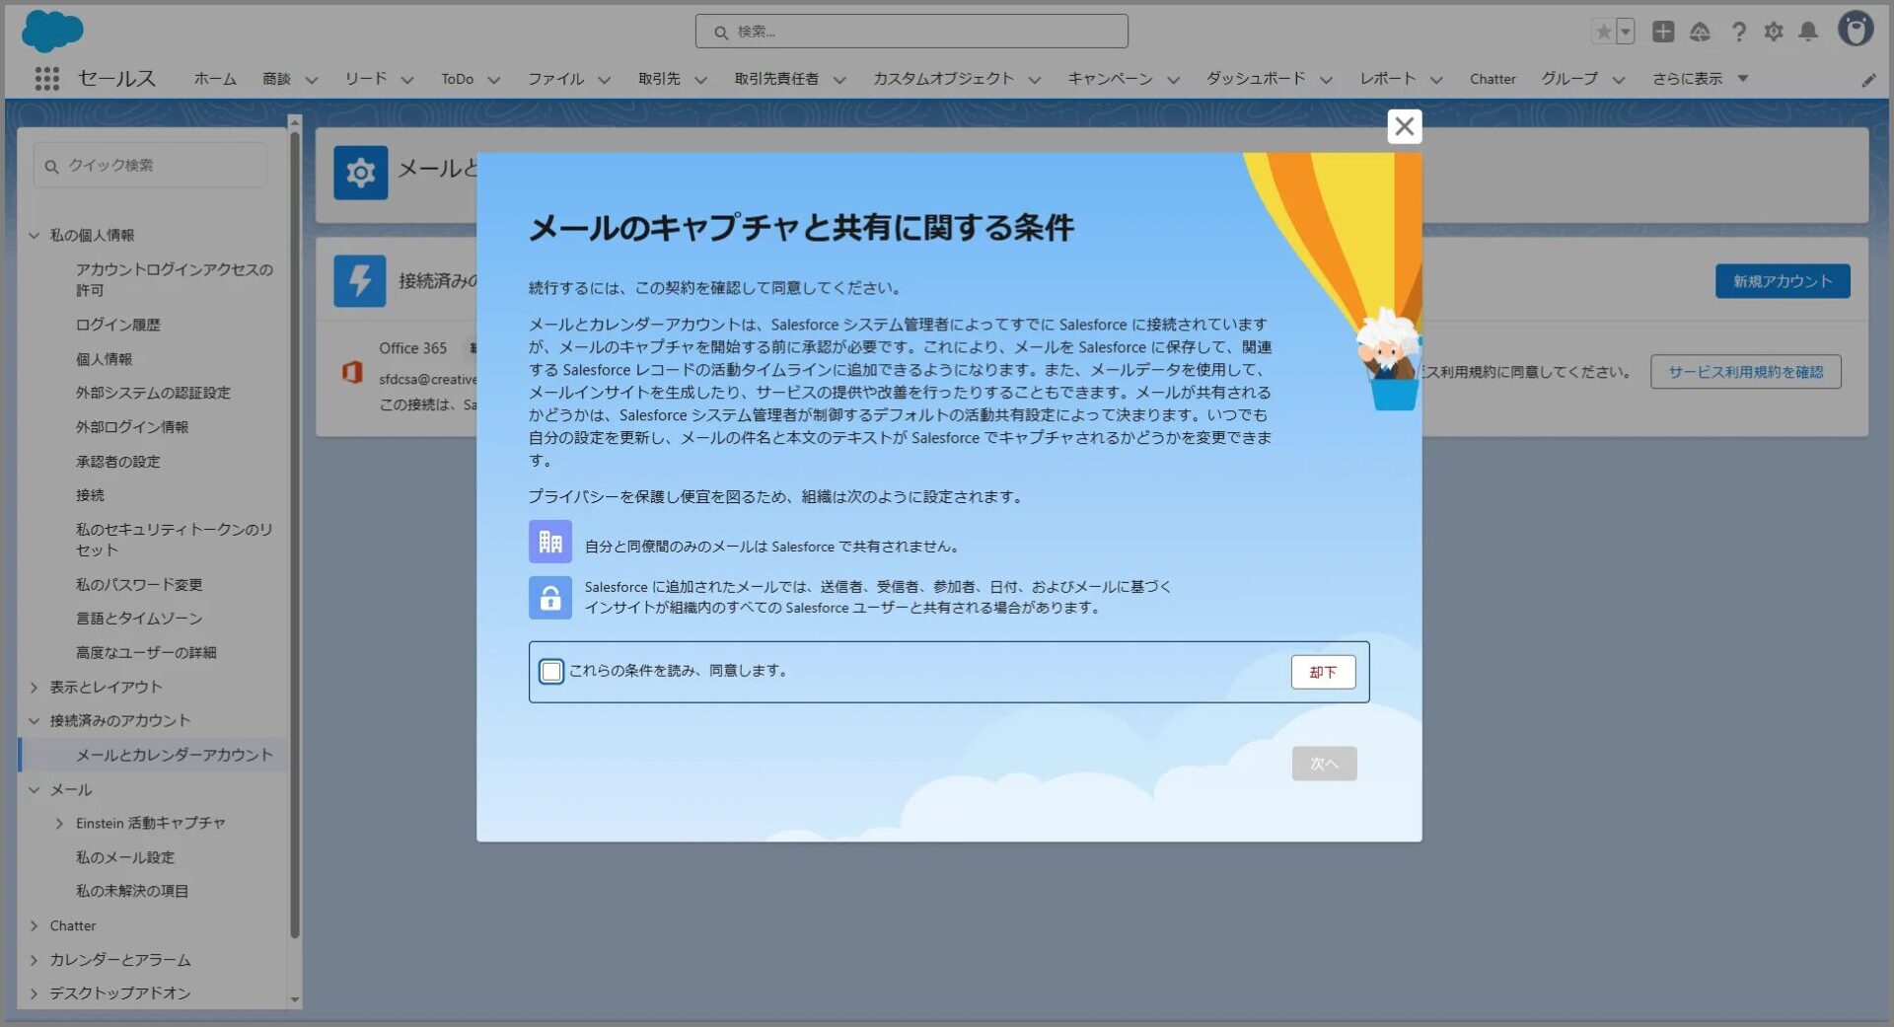Viewport: 1894px width, 1027px height.
Task: Collapse the 接続済みのアカウント section
Action: 34,721
